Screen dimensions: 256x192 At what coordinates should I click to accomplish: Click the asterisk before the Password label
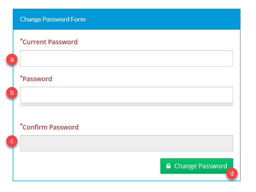point(21,77)
